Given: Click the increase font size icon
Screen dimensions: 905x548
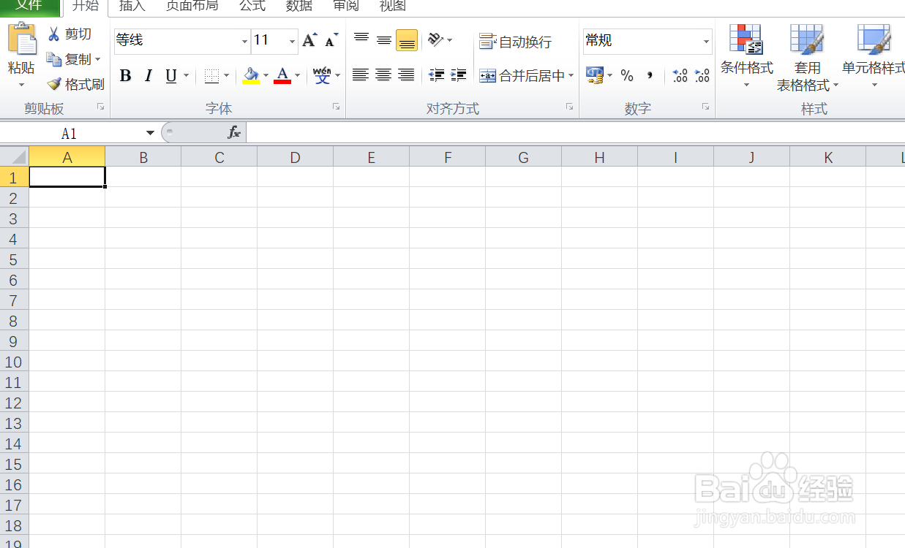Looking at the screenshot, I should [x=308, y=39].
